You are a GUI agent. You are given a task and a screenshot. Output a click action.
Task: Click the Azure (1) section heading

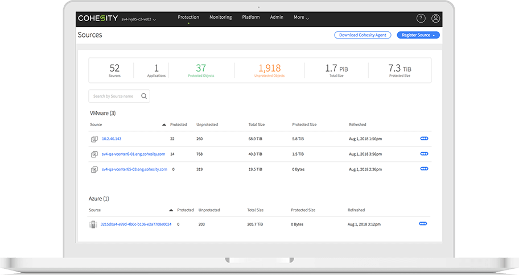click(98, 199)
